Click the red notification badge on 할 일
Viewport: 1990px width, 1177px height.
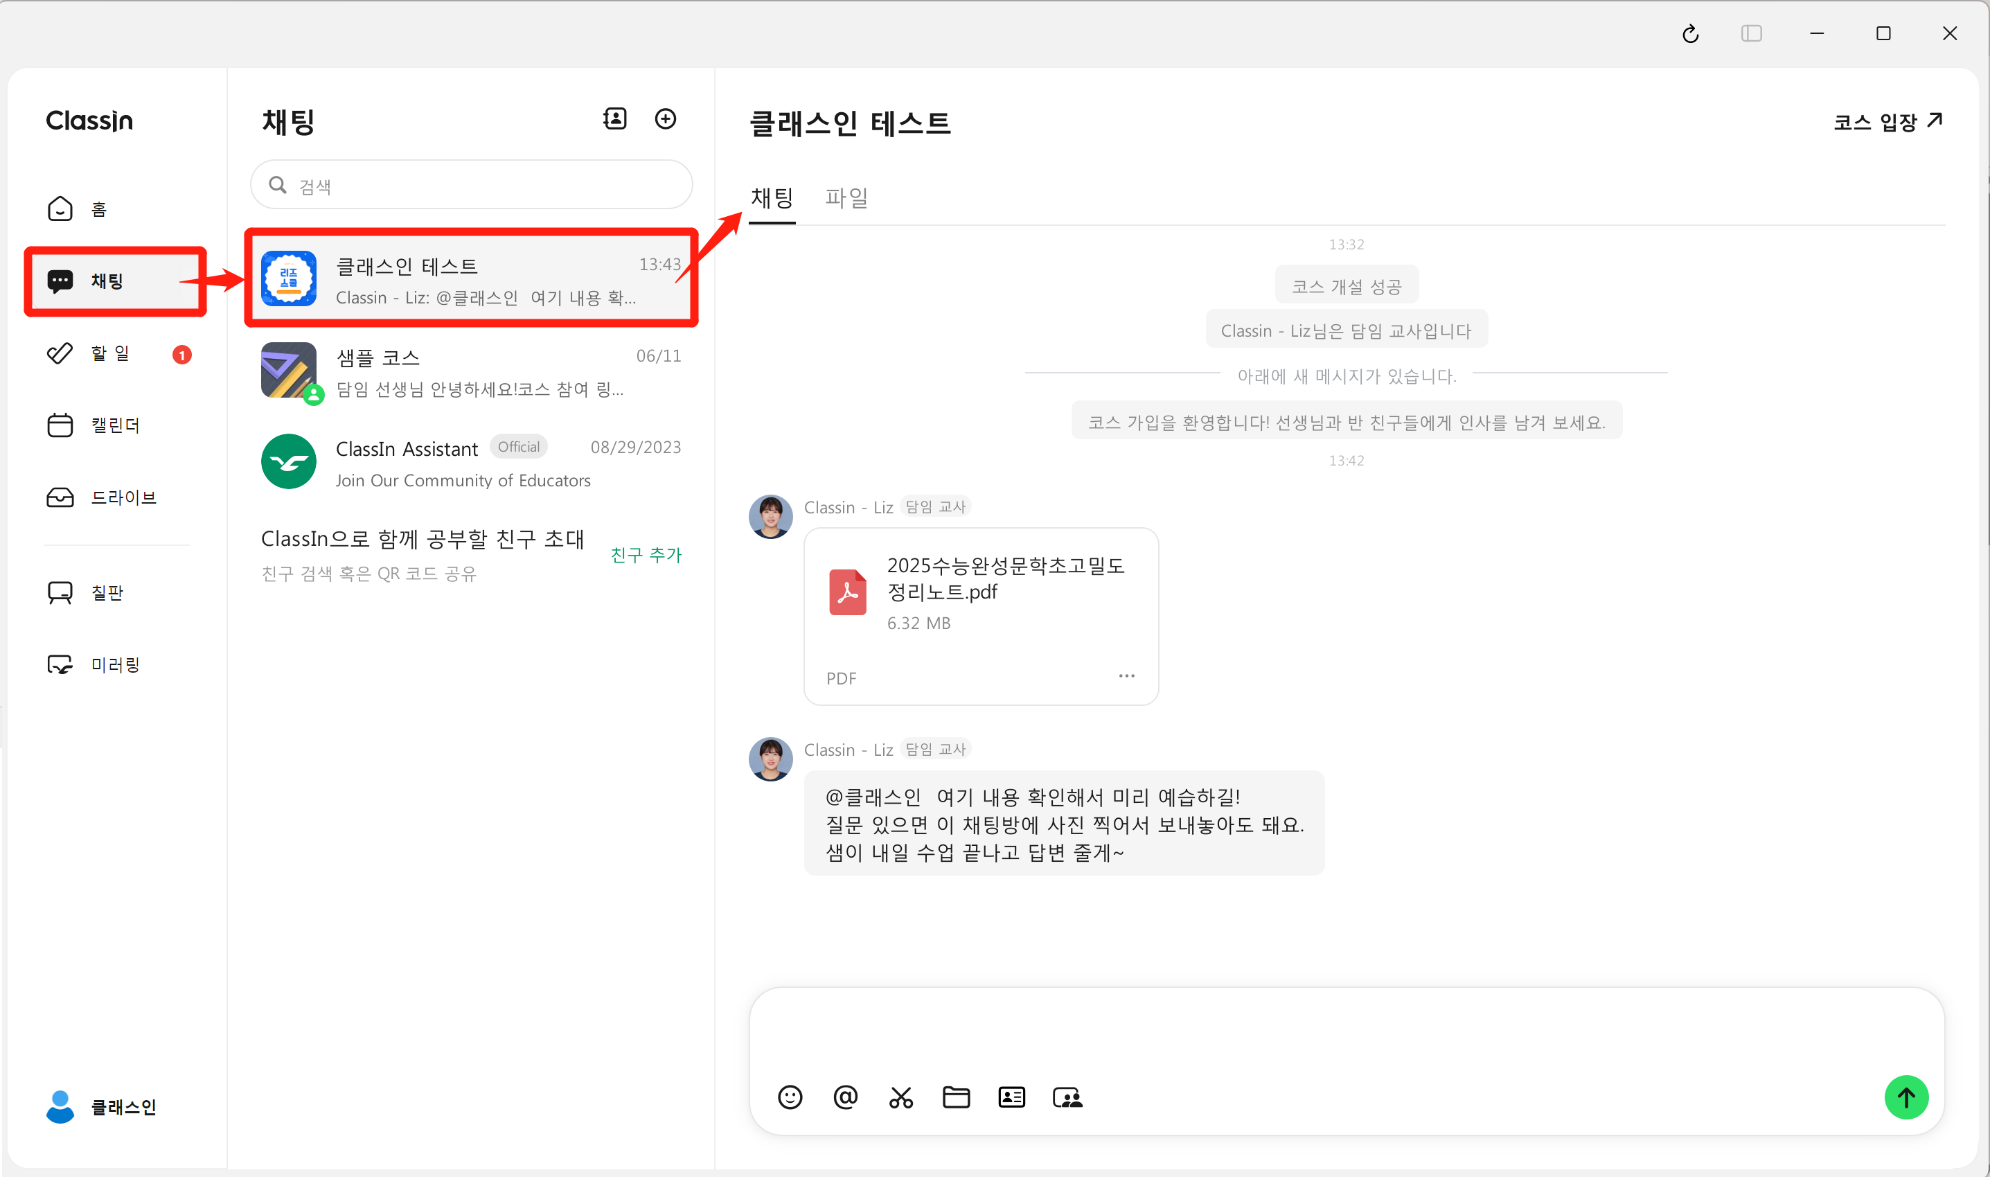pyautogui.click(x=181, y=355)
